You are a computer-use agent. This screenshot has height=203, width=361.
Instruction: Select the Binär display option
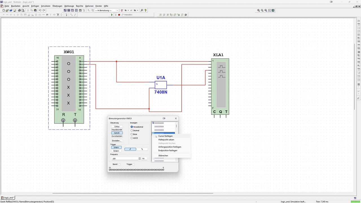[x=134, y=134]
